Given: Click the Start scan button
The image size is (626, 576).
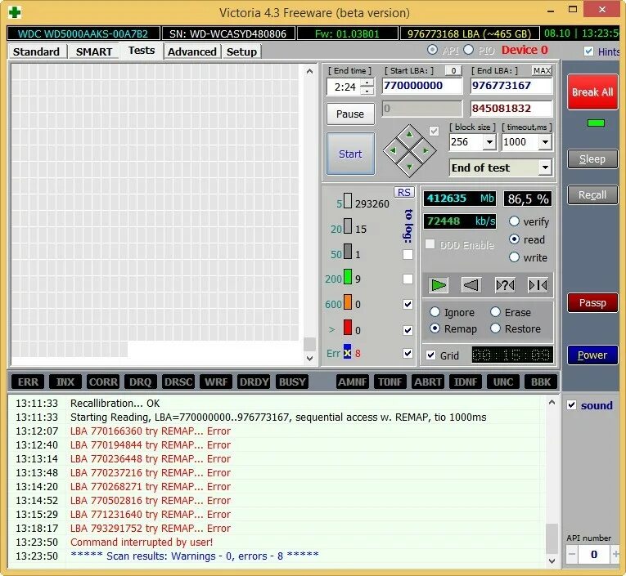Looking at the screenshot, I should pyautogui.click(x=350, y=154).
